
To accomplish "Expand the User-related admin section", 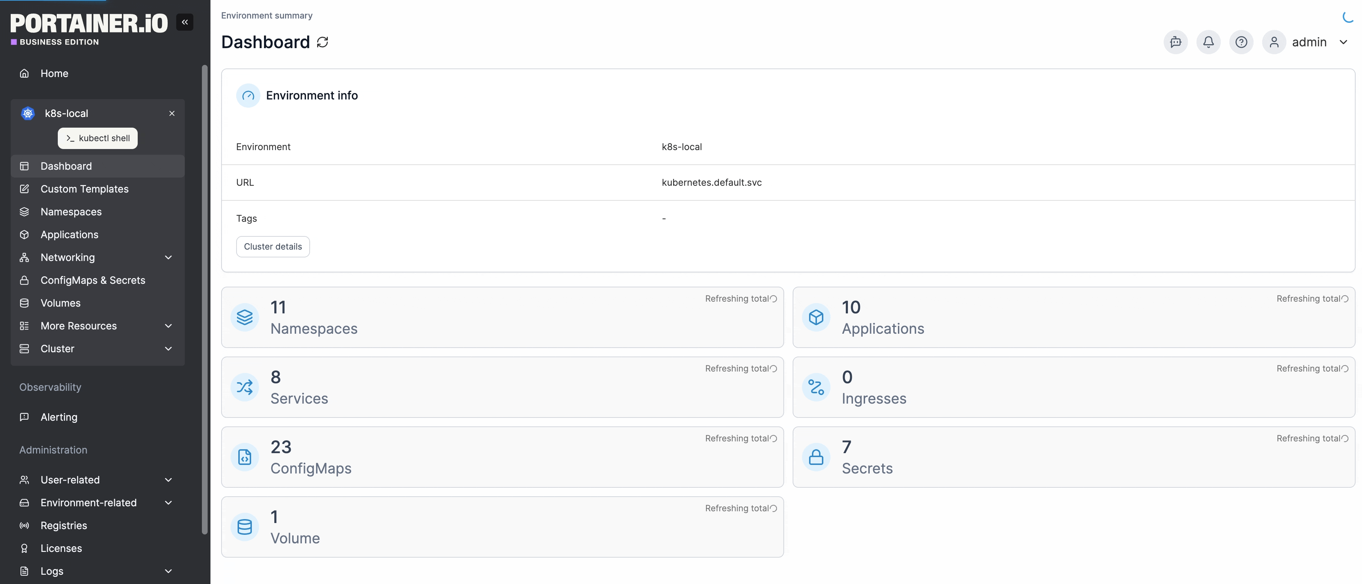I will 168,480.
